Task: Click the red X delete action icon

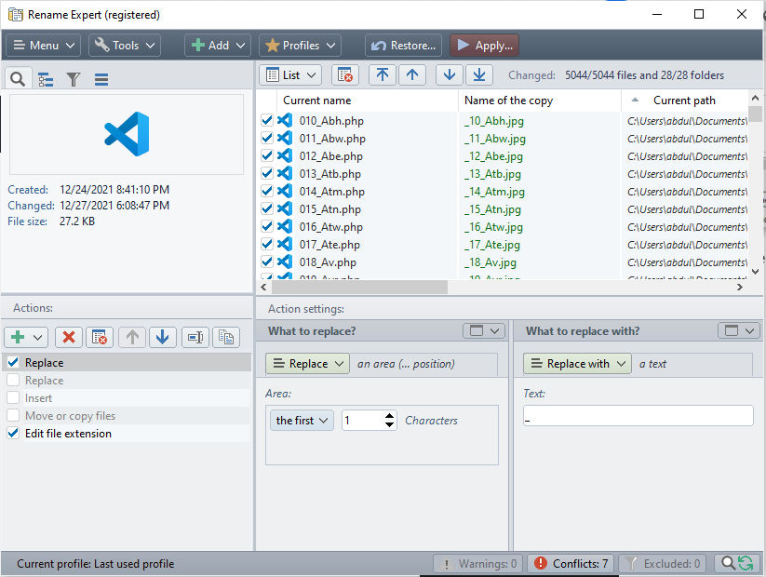Action: click(x=68, y=337)
